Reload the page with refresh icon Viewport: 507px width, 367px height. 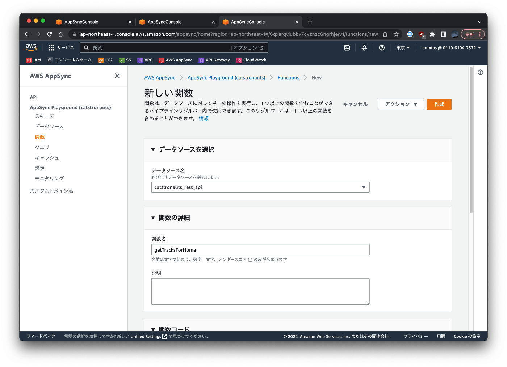(x=50, y=34)
